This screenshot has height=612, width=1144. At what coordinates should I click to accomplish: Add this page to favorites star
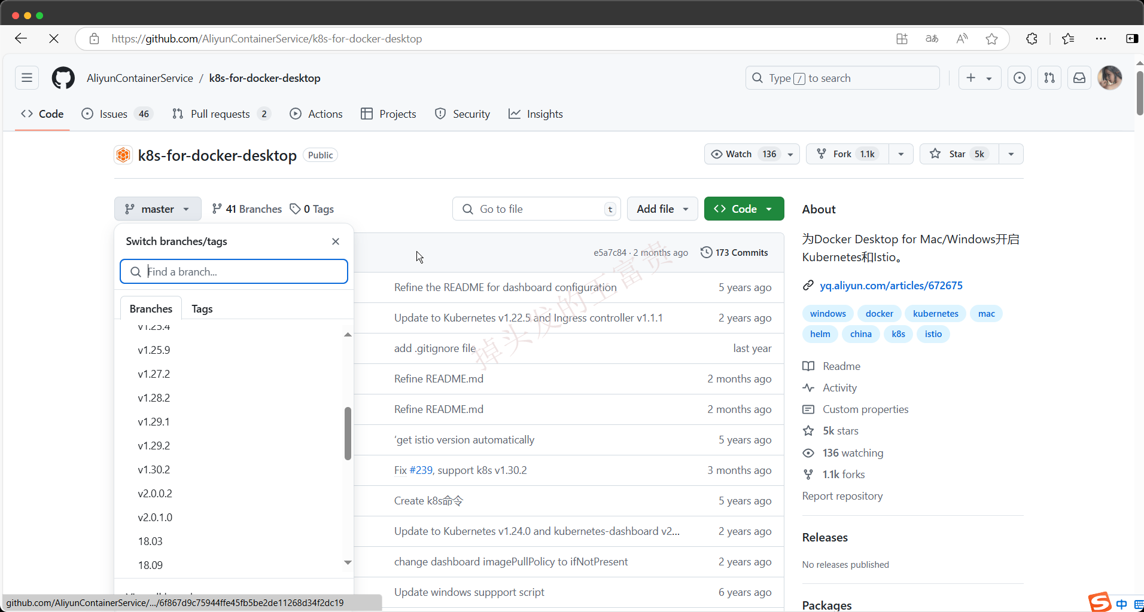tap(991, 39)
